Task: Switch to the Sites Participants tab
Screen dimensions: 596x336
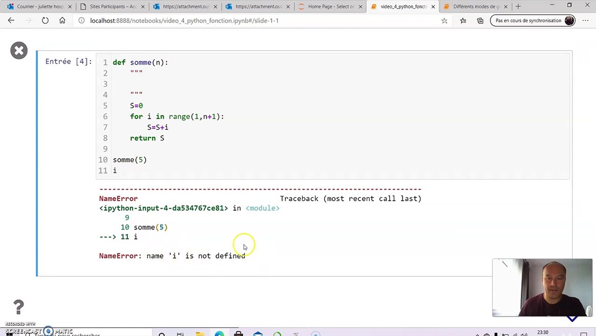Action: pyautogui.click(x=112, y=7)
